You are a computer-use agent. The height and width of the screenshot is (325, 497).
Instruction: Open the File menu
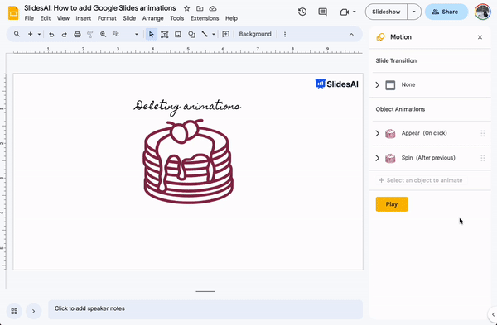pos(29,18)
